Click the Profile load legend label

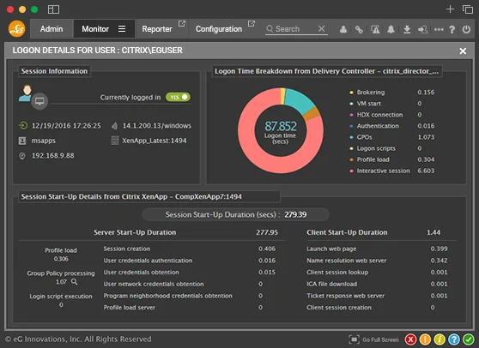[x=373, y=159]
